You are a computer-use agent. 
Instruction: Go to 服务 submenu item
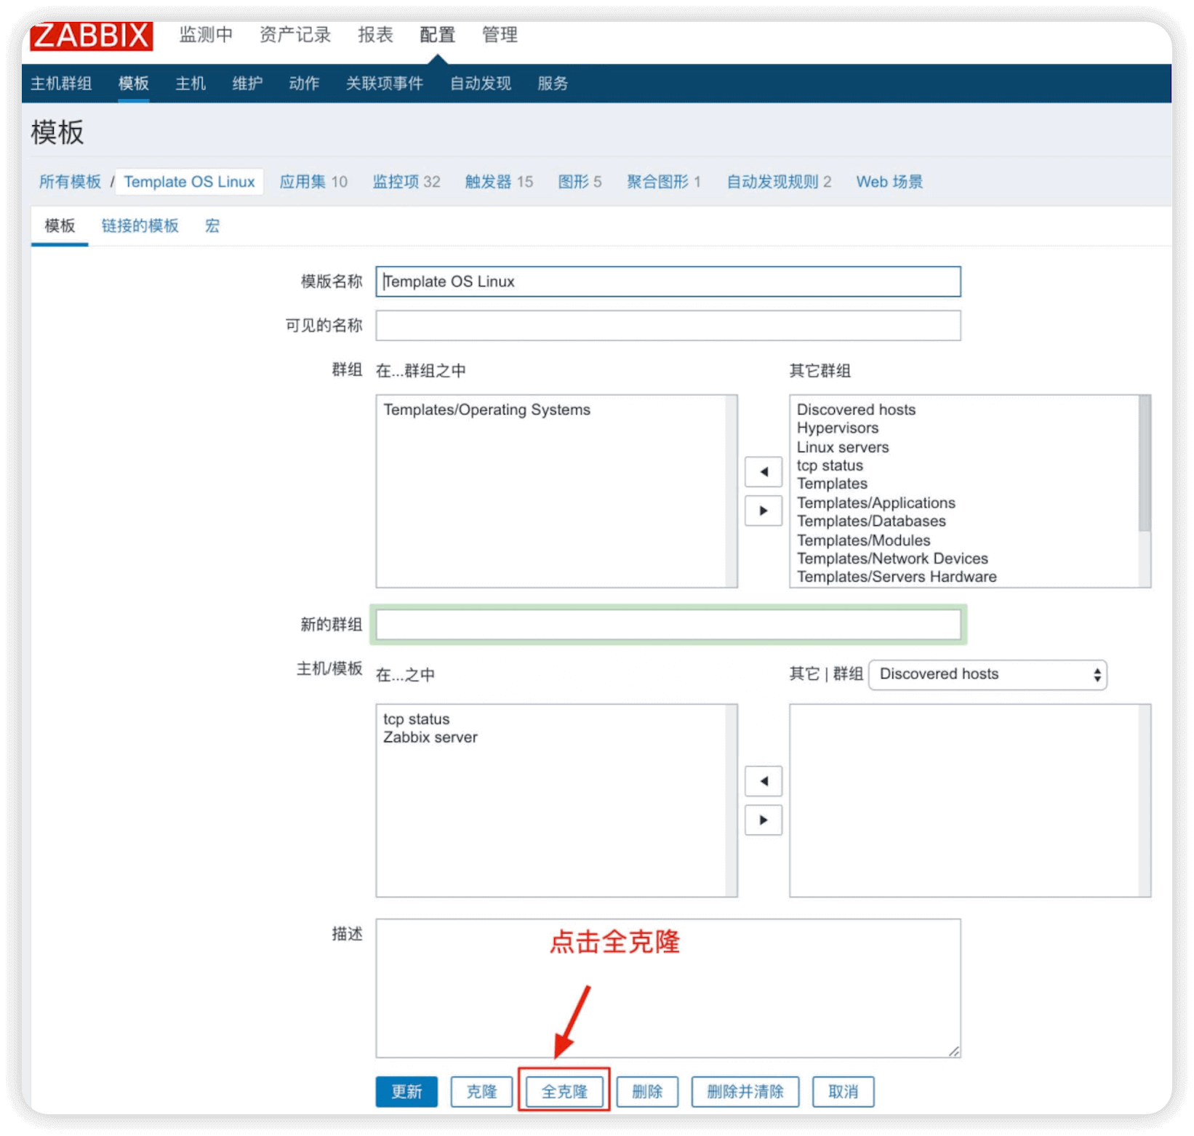(x=553, y=84)
